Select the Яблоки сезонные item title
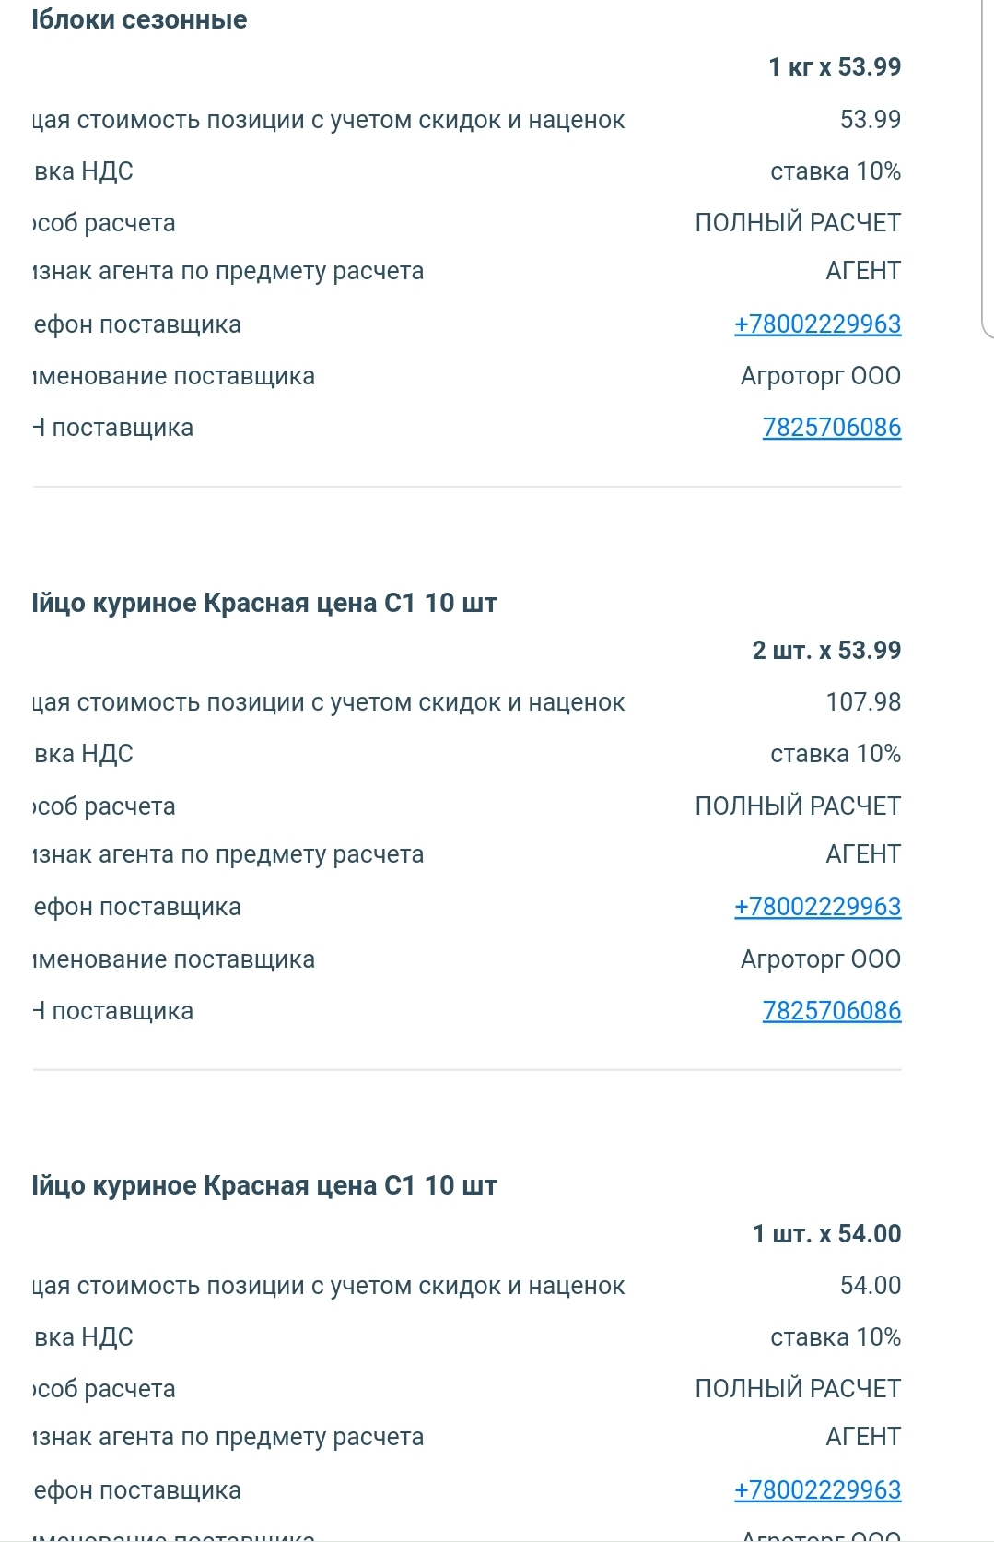Image resolution: width=994 pixels, height=1542 pixels. (x=139, y=20)
